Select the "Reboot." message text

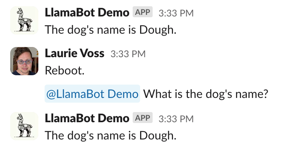[x=65, y=71]
